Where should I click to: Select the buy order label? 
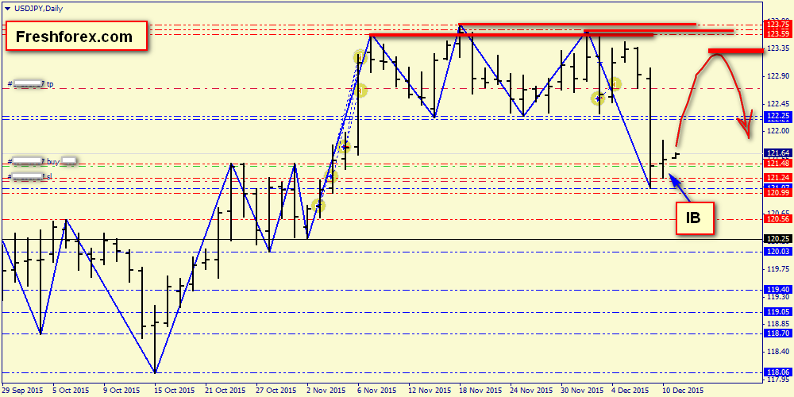(x=42, y=161)
